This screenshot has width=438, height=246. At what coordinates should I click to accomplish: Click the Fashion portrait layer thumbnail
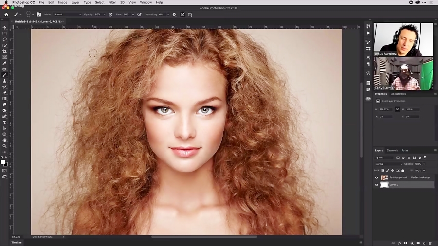point(384,177)
